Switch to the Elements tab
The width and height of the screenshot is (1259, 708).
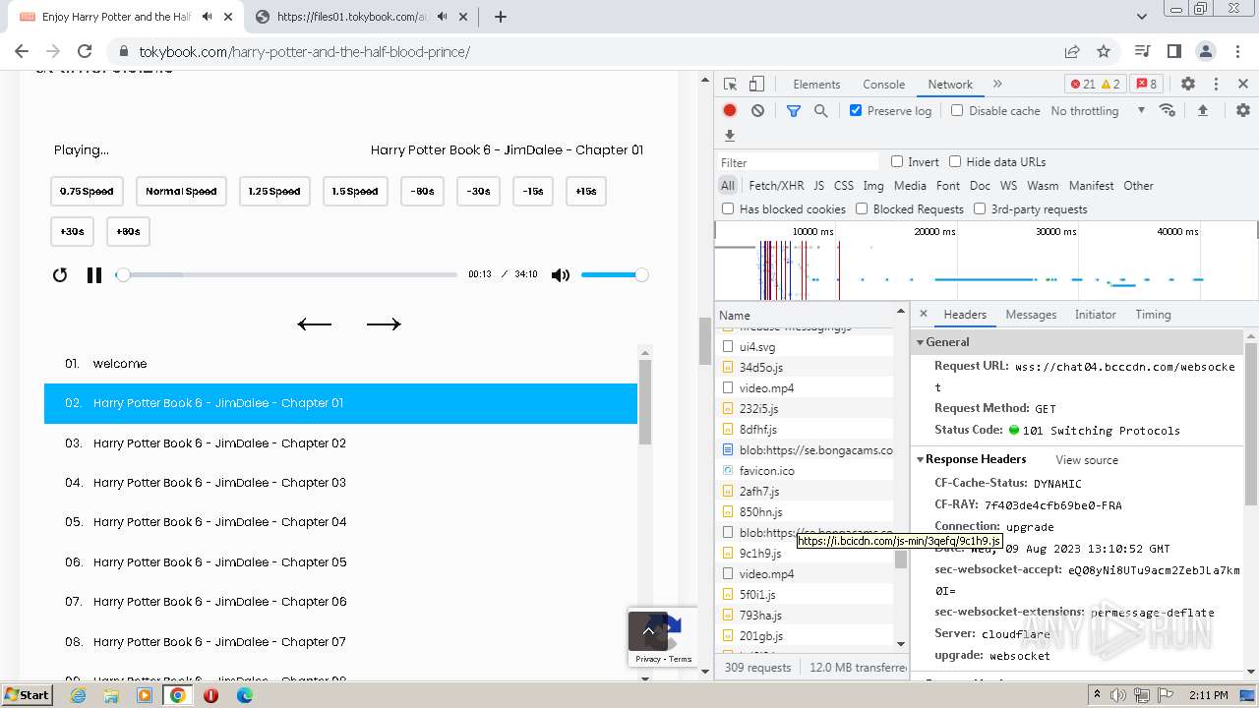(816, 85)
